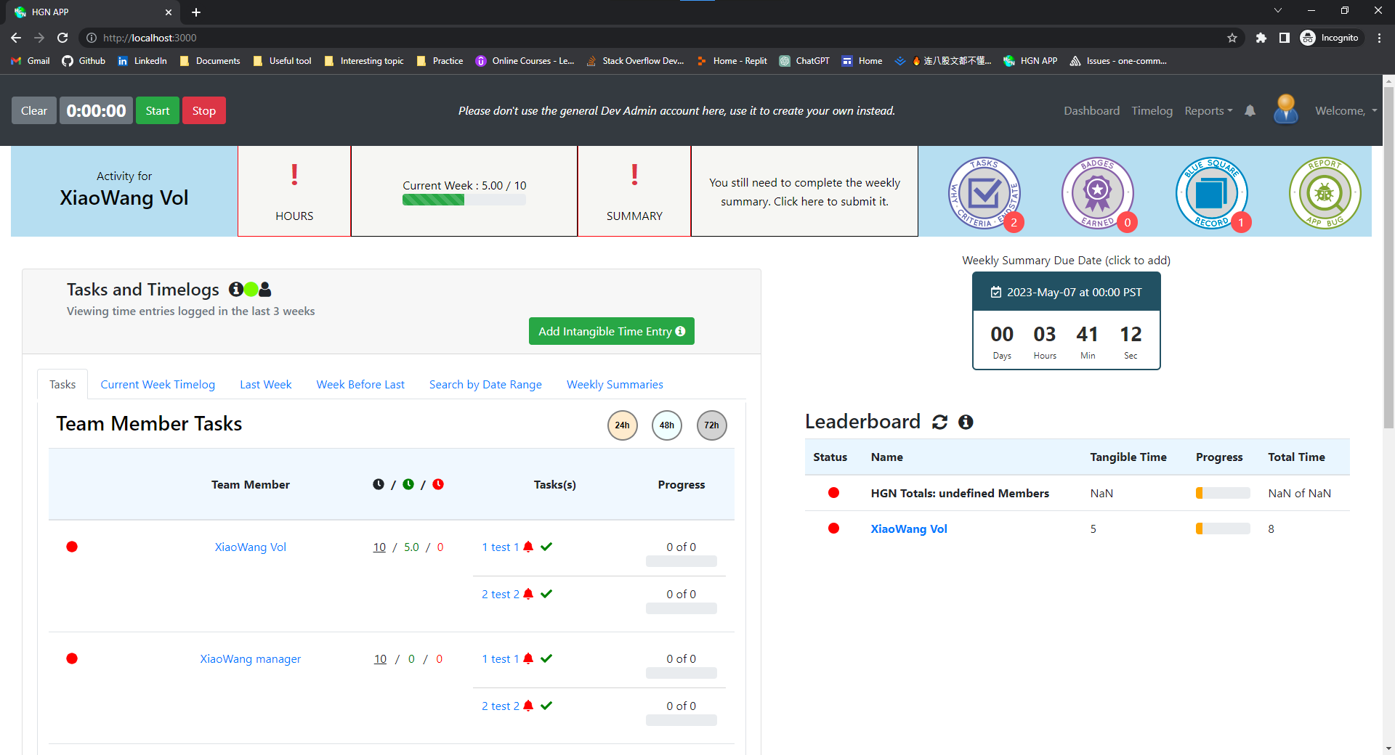Click the green Start timer button

[x=157, y=110]
